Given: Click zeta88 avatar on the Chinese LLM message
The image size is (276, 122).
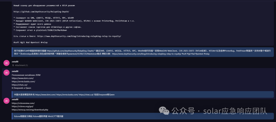Looking at the screenshot, I should pyautogui.click(x=6, y=73).
